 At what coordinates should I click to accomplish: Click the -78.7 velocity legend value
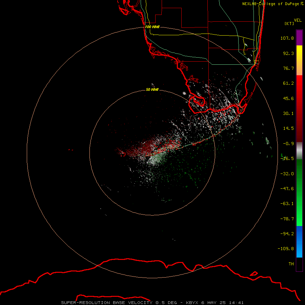[287, 219]
